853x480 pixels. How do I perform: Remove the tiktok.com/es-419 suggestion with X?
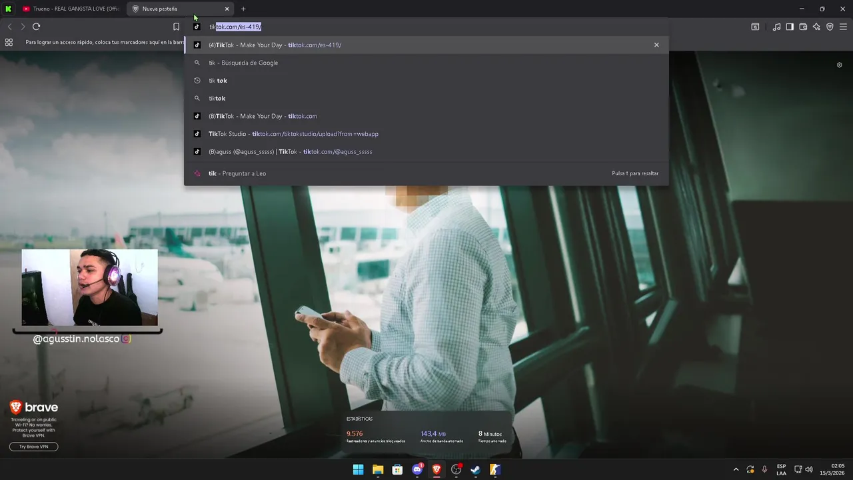click(x=656, y=45)
